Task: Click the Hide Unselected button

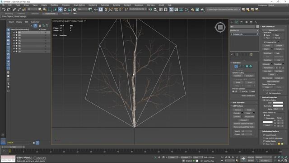Action: point(273,81)
